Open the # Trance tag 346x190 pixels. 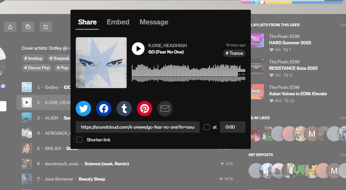[234, 53]
